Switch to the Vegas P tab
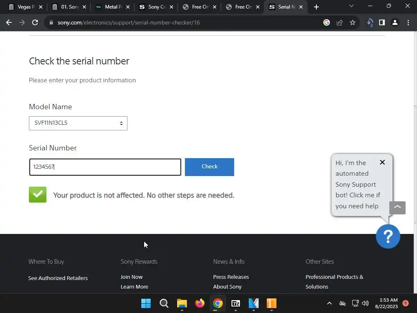 coord(22,7)
